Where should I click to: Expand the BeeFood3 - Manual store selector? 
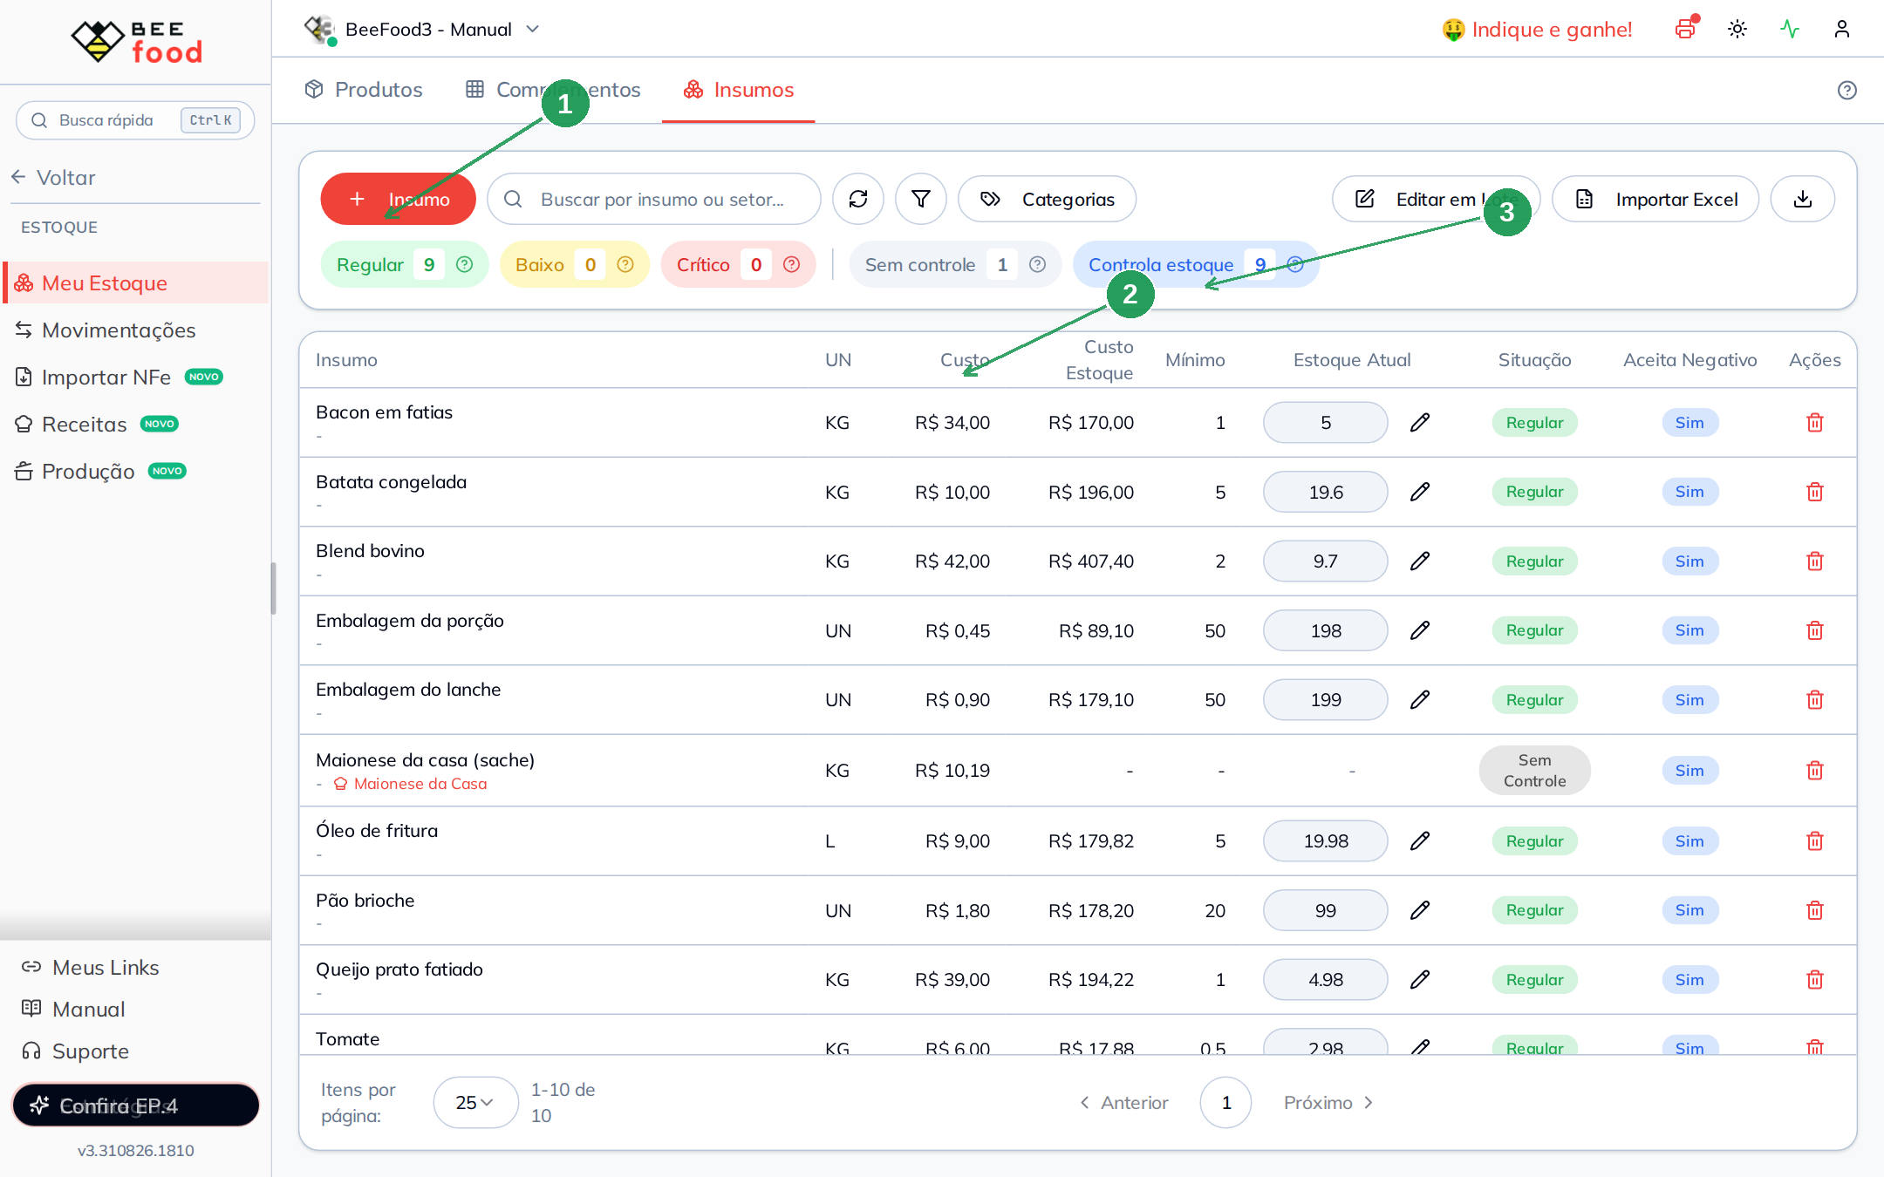tap(423, 30)
